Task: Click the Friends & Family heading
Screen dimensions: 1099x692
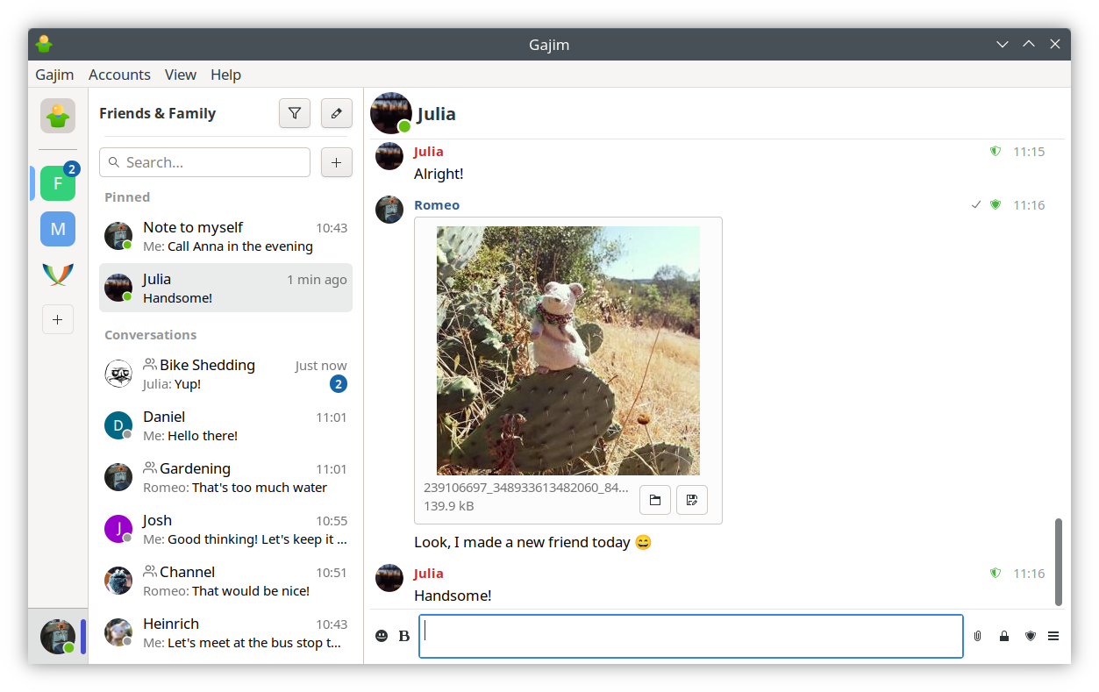Action: point(157,113)
